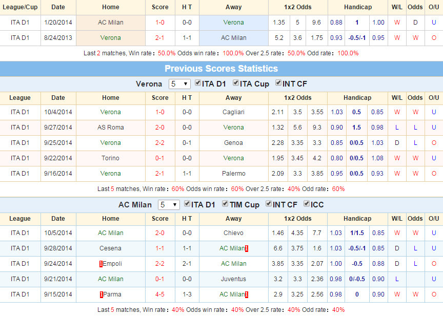Click the 0/-0.5 handicap in Juventus row
The height and width of the screenshot is (317, 443).
357,279
